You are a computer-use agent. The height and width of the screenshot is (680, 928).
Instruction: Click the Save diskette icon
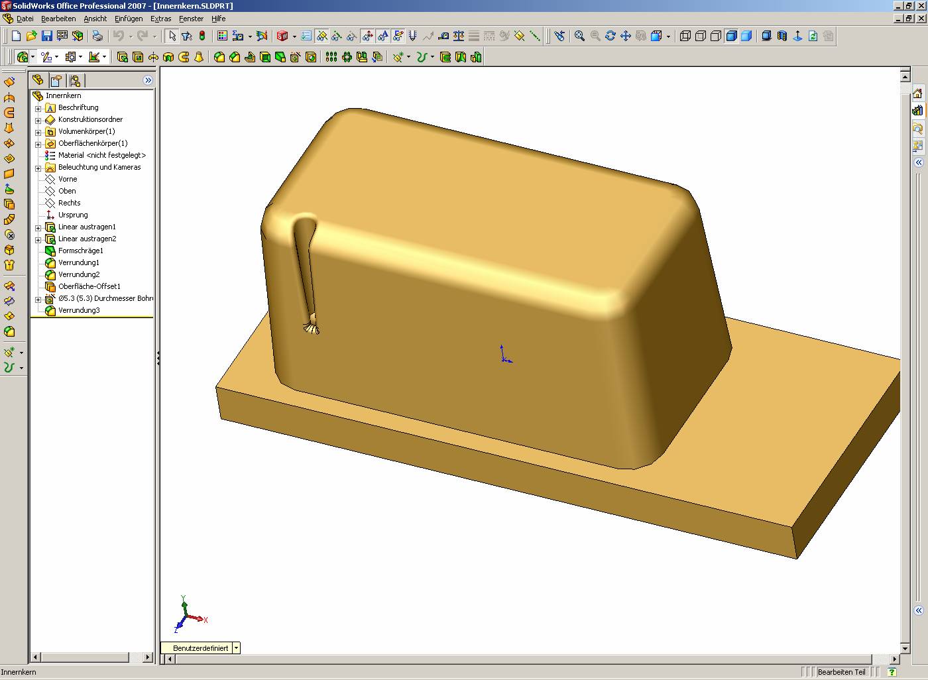[46, 36]
